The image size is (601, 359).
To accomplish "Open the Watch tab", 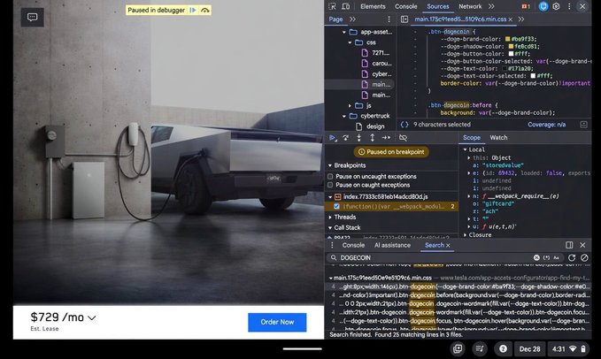I will (x=498, y=138).
